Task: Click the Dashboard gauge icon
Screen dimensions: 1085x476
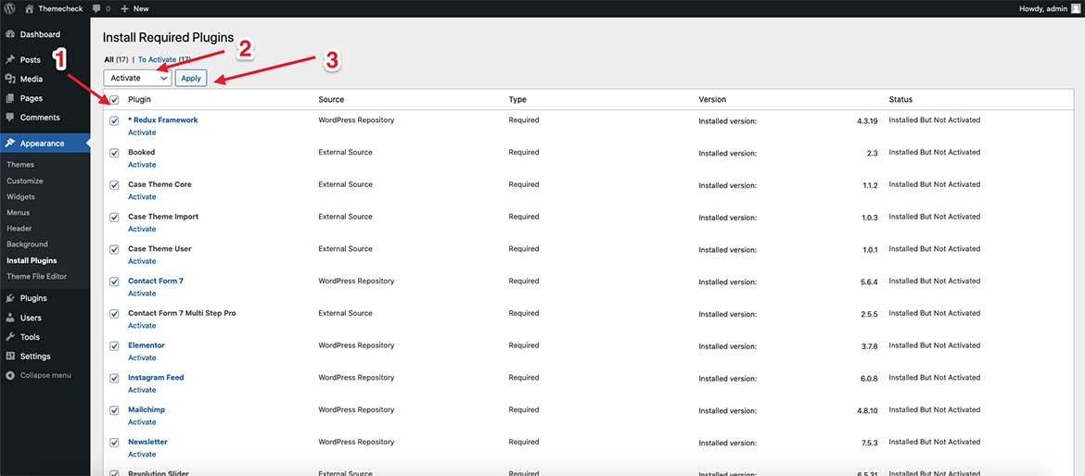Action: coord(10,34)
